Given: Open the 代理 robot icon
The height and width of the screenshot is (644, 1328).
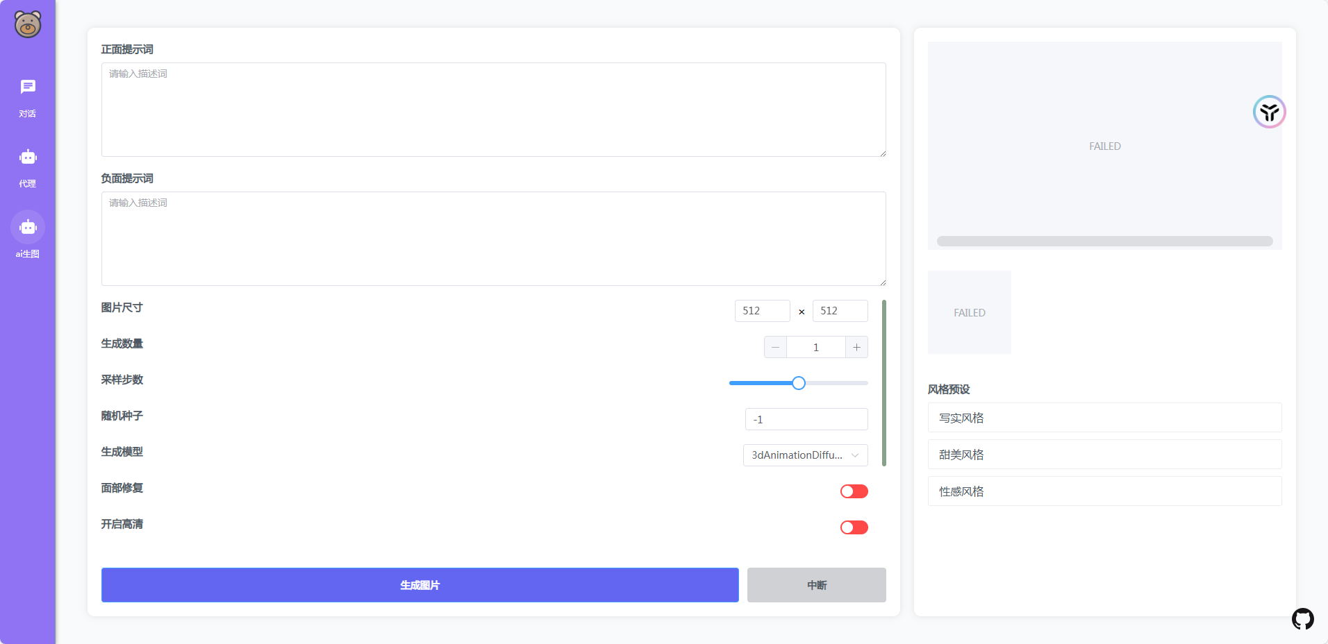Looking at the screenshot, I should [x=28, y=158].
